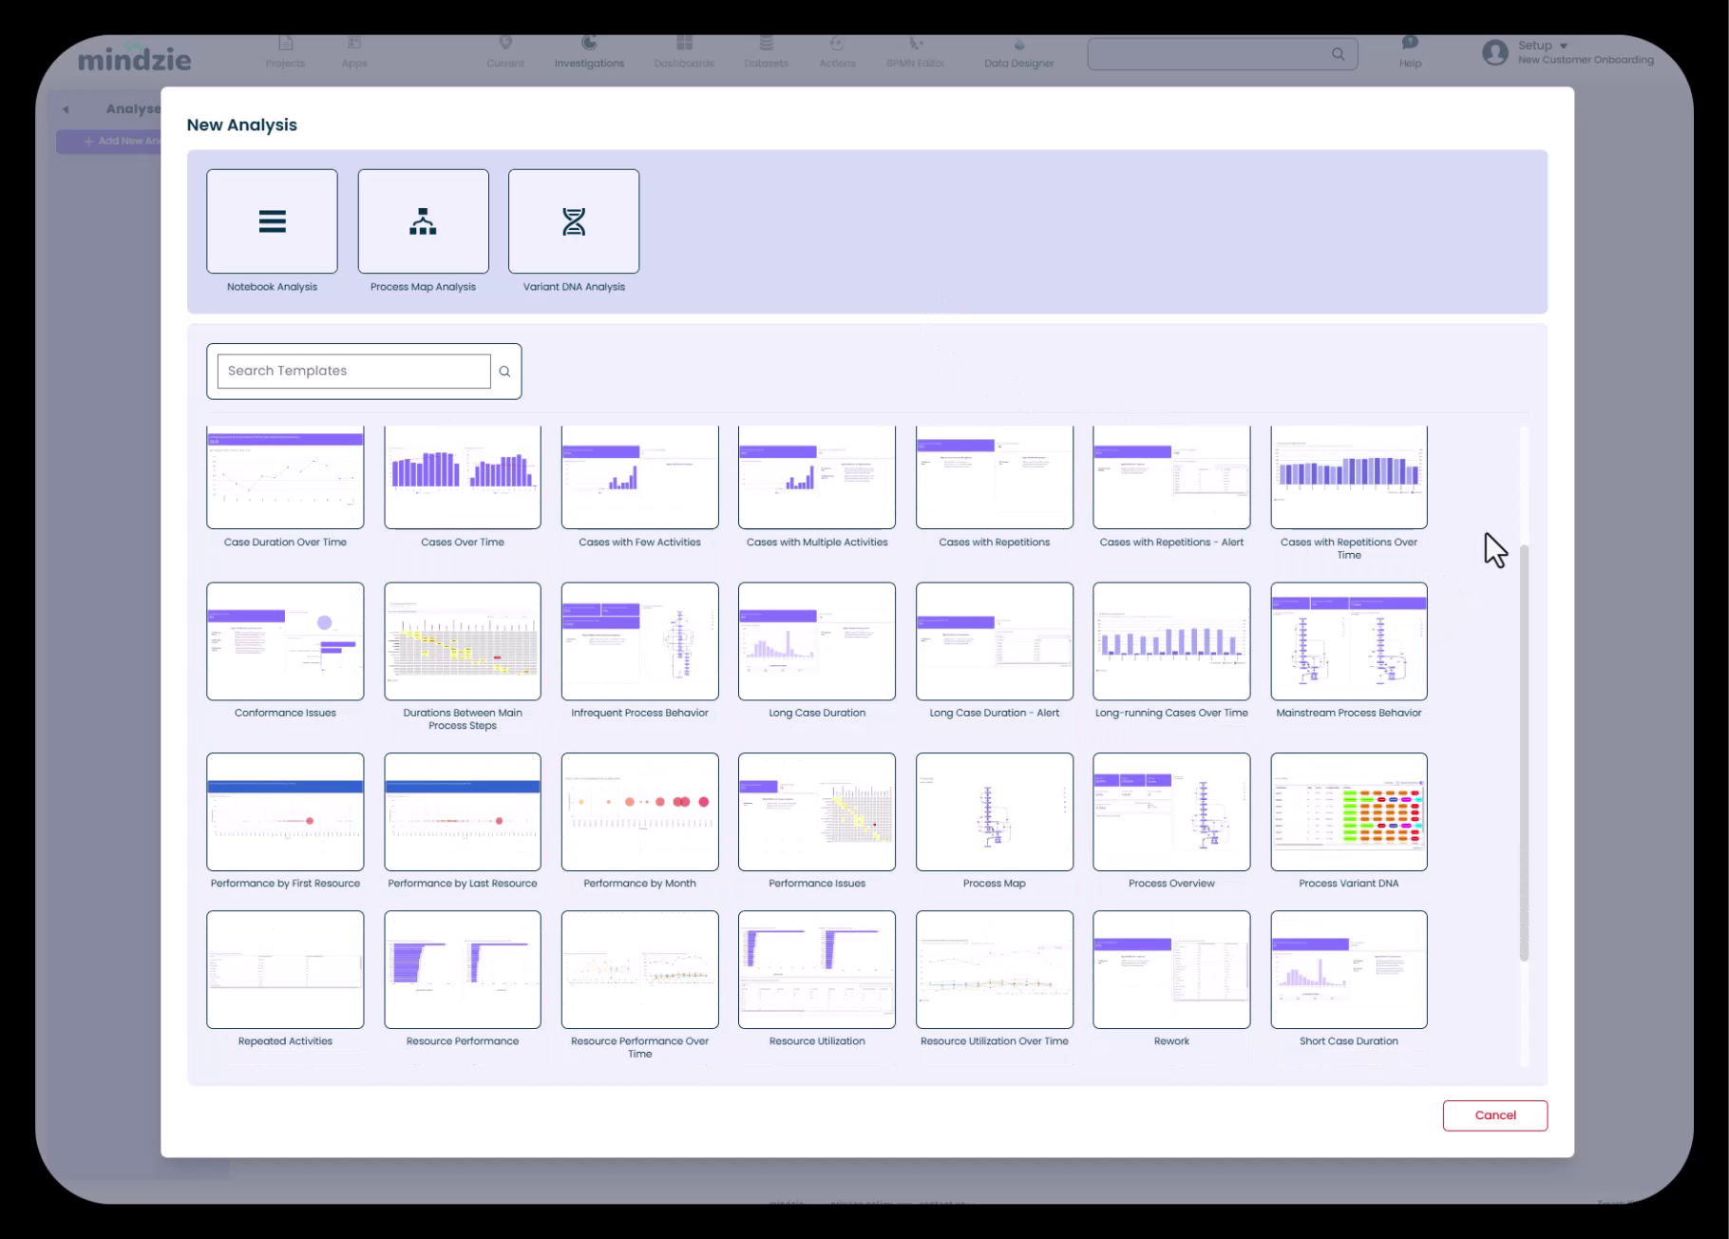Pick the Variant DNA Analysis icon

(574, 221)
